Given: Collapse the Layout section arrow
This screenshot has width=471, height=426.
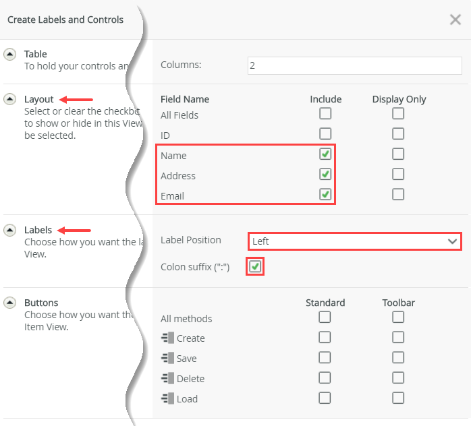Looking at the screenshot, I should click(x=10, y=99).
